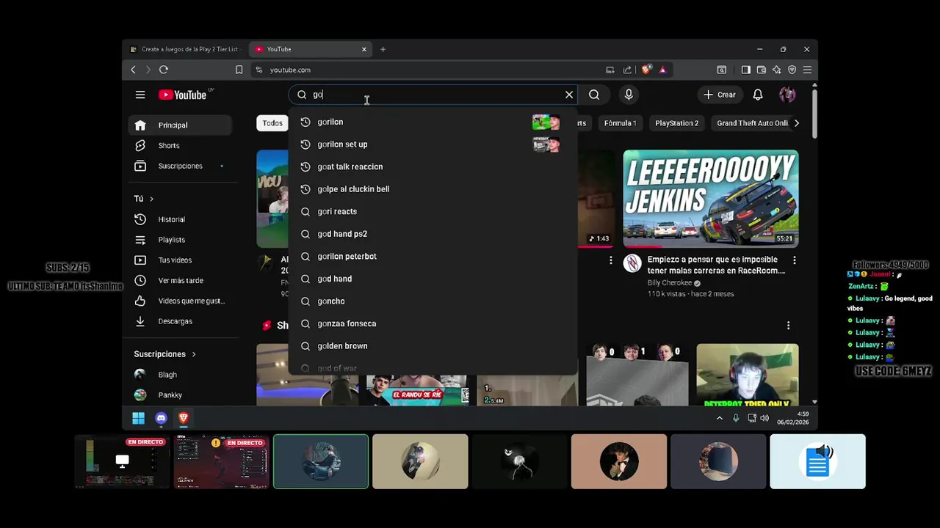Open Shorts in the sidebar
Image resolution: width=940 pixels, height=528 pixels.
click(181, 145)
